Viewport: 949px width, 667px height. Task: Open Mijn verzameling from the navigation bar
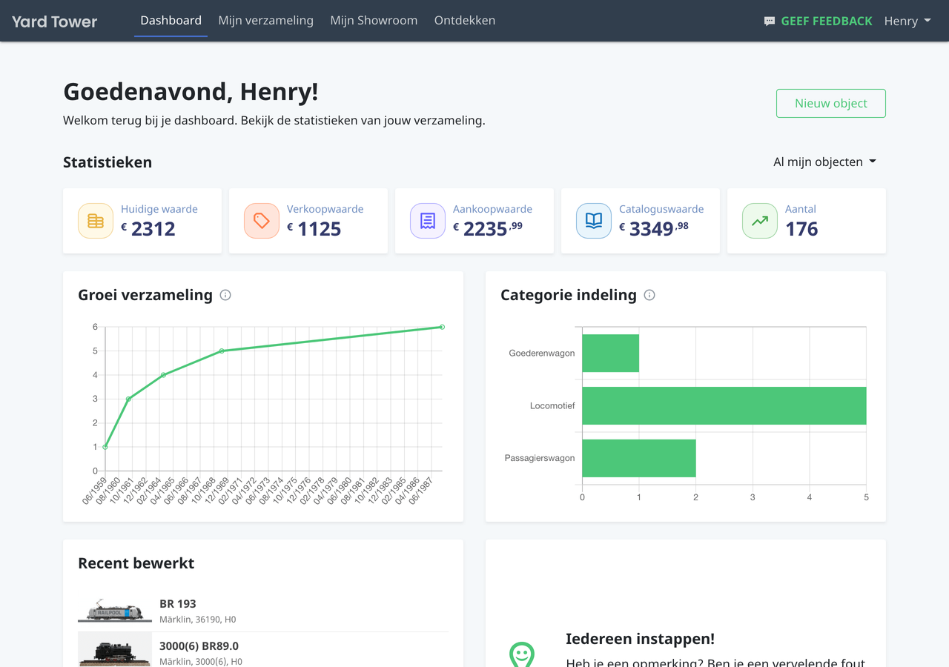[x=265, y=20]
